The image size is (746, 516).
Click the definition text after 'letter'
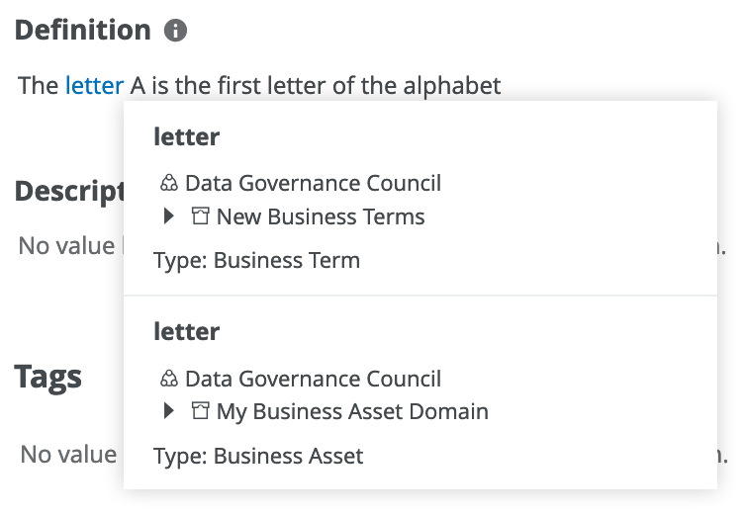(x=317, y=85)
